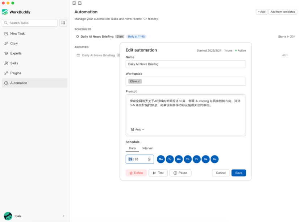Click the checklist icon in top toolbar

[x=80, y=3]
